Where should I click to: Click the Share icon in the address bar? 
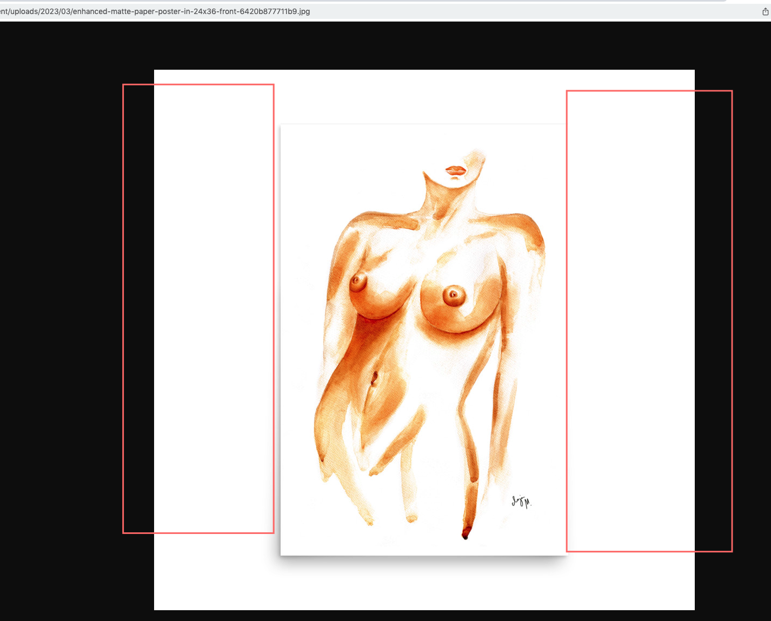[766, 11]
